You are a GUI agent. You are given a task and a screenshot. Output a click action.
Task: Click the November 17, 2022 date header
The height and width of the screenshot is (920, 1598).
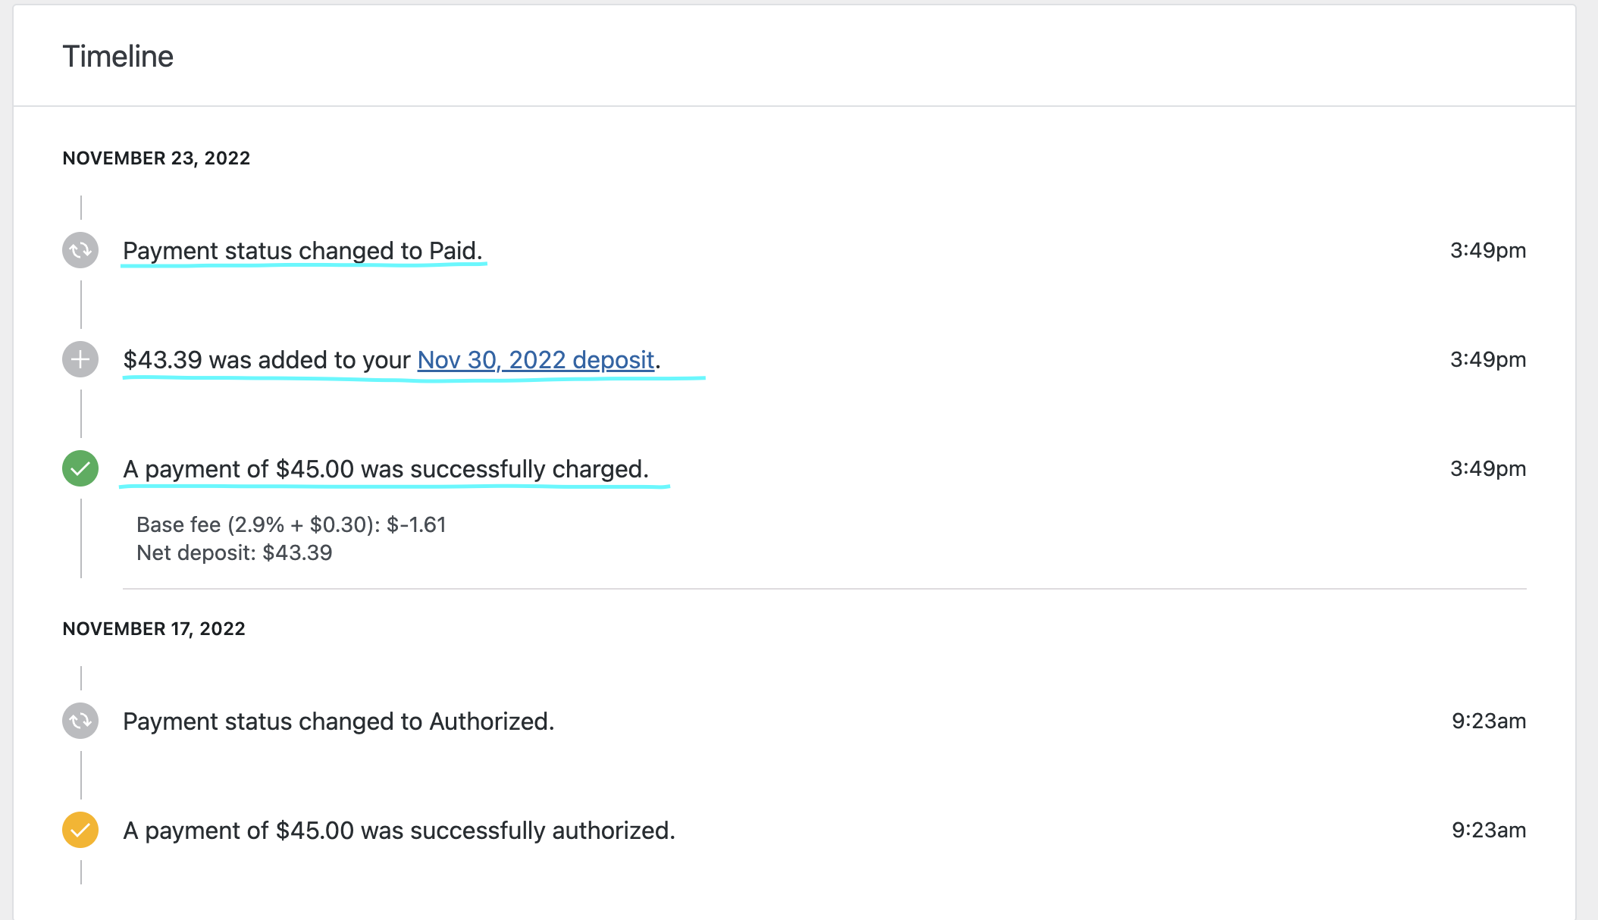[154, 629]
